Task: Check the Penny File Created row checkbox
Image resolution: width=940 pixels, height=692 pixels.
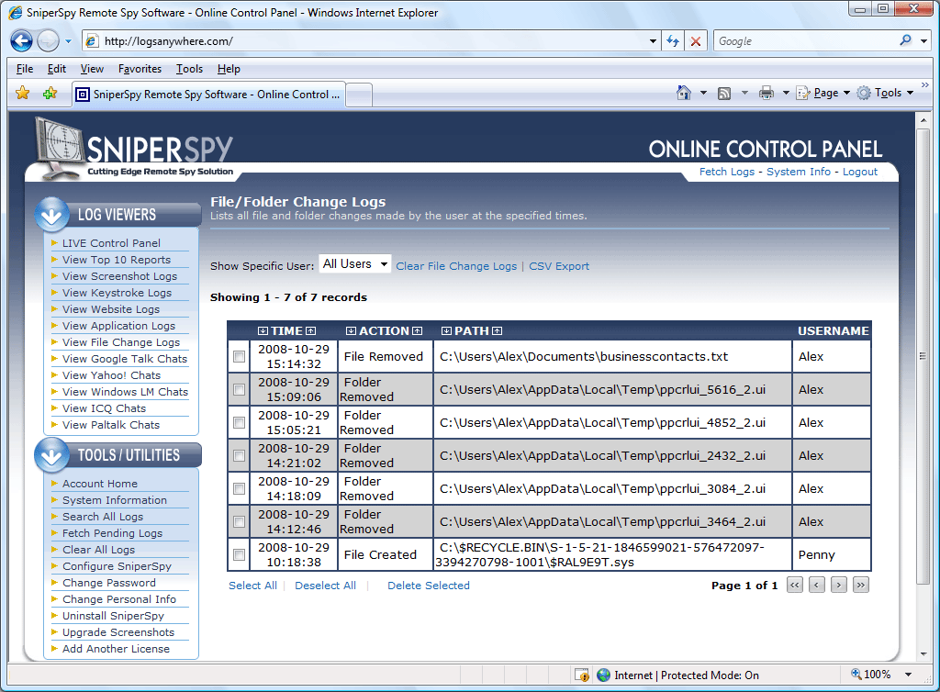Action: 240,555
